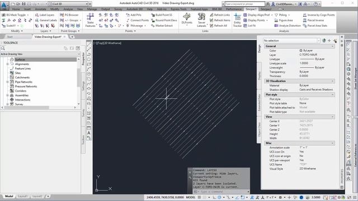Expand the Modify panel dropdown

[x=17, y=31]
